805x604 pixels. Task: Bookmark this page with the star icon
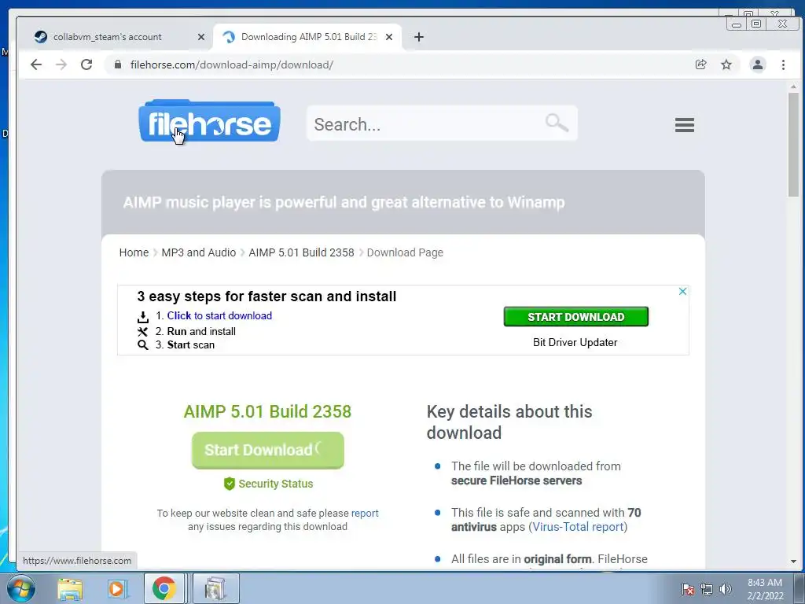(x=726, y=64)
